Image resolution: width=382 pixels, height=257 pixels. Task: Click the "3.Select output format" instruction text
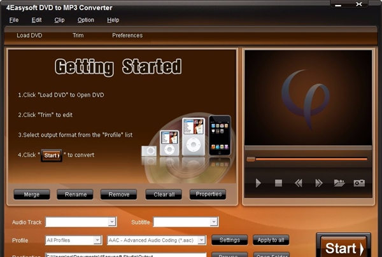pos(75,135)
